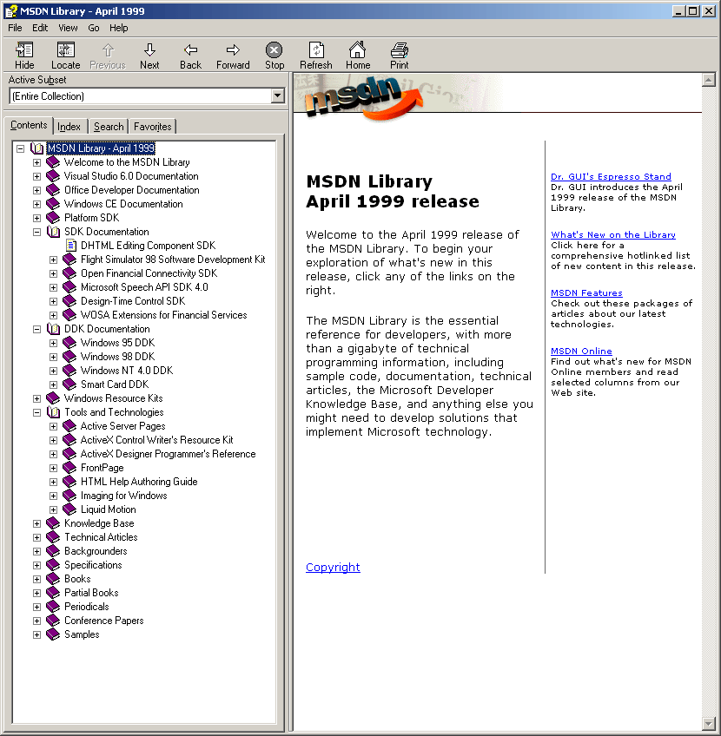
Task: Click the book icon beside Knowledge Base
Action: click(54, 522)
